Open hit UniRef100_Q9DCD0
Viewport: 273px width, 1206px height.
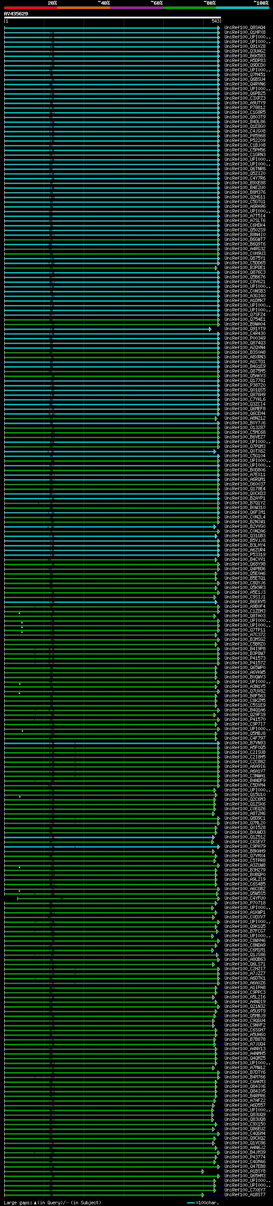(245, 65)
